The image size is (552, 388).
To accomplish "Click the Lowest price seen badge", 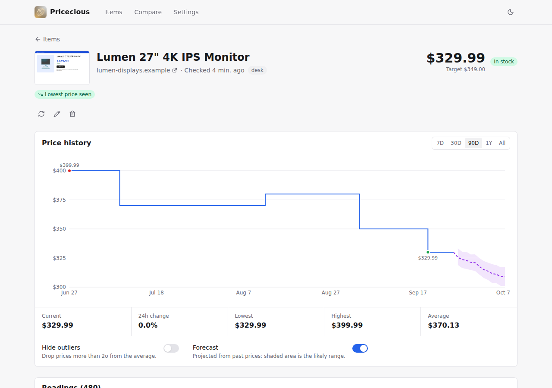I will (65, 94).
